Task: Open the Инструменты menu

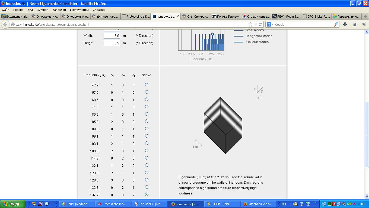Action: click(79, 10)
